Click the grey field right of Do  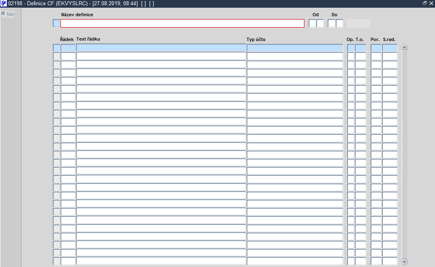coord(359,23)
